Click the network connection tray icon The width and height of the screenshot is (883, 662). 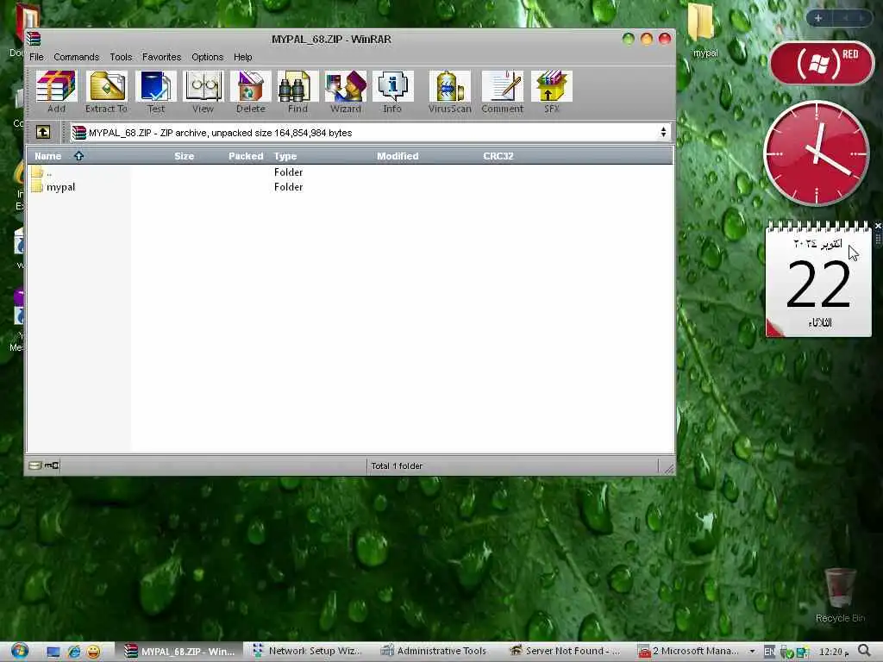tap(803, 653)
